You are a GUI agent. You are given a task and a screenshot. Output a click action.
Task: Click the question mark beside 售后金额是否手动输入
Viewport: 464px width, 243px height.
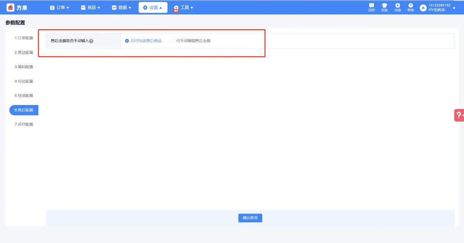(91, 41)
